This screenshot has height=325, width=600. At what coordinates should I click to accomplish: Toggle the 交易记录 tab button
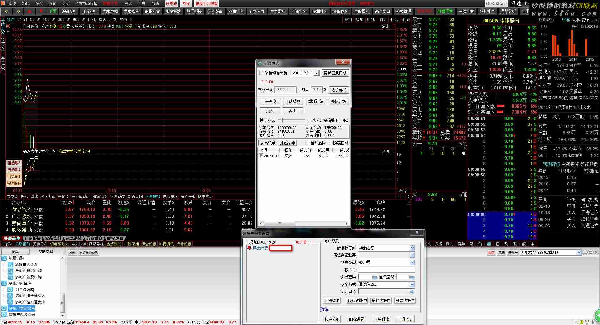(x=268, y=143)
